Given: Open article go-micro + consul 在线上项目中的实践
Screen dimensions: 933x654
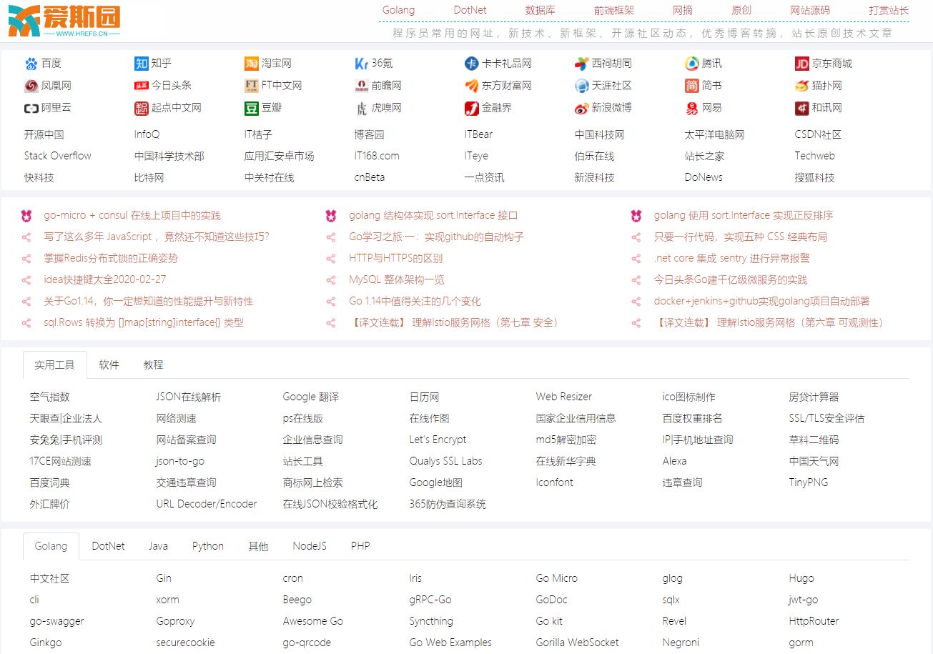Looking at the screenshot, I should click(x=132, y=215).
